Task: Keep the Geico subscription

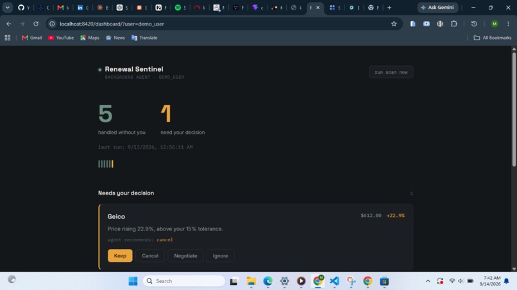Action: pos(120,256)
